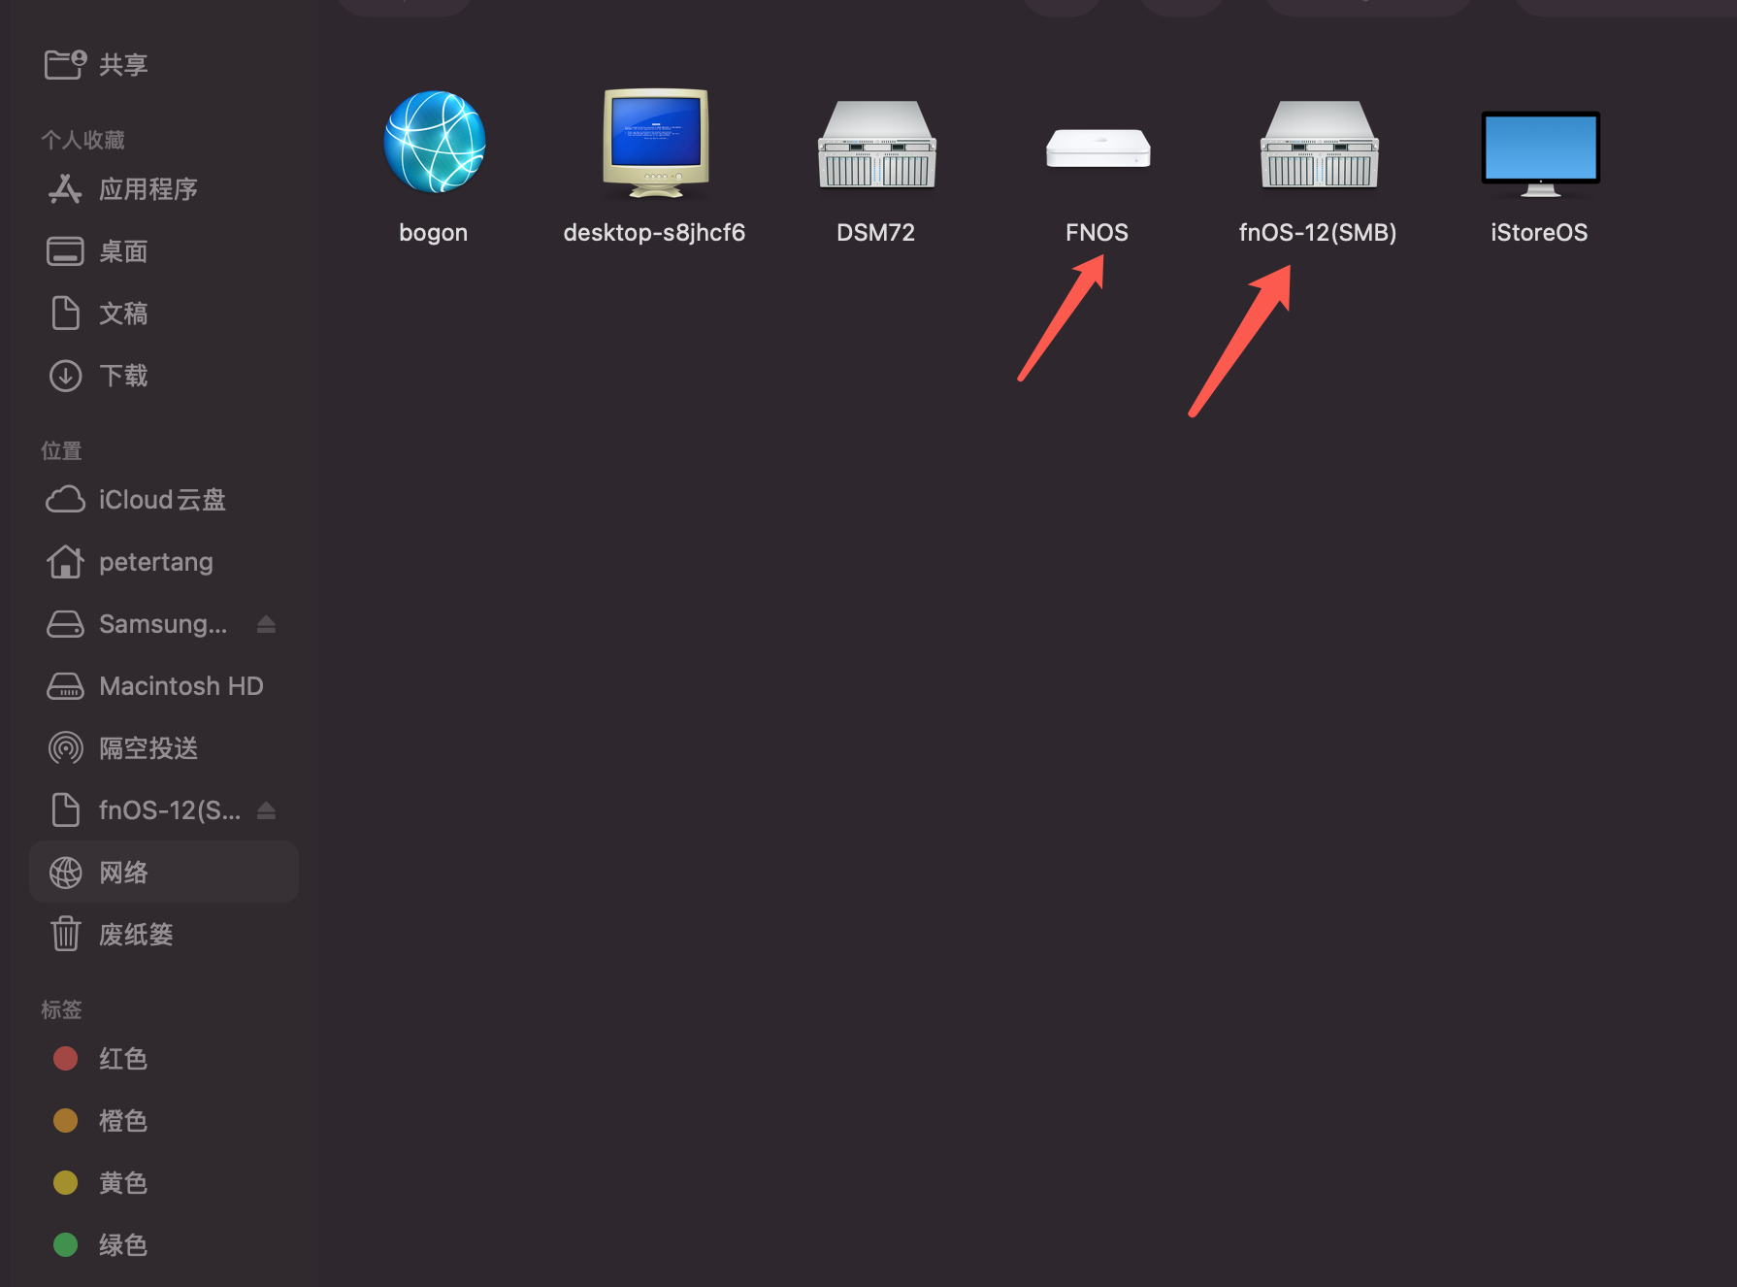Click the 标签 section header
Image resolution: width=1737 pixels, height=1287 pixels.
coord(61,1010)
